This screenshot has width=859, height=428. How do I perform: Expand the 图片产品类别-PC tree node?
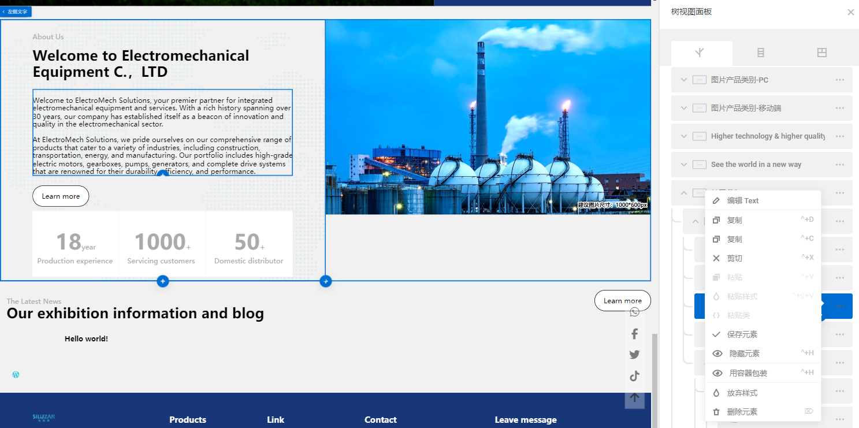(684, 80)
